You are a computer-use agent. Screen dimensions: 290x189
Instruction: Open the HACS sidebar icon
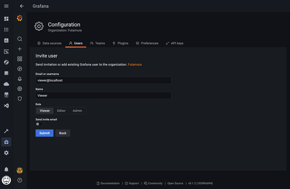6,95
